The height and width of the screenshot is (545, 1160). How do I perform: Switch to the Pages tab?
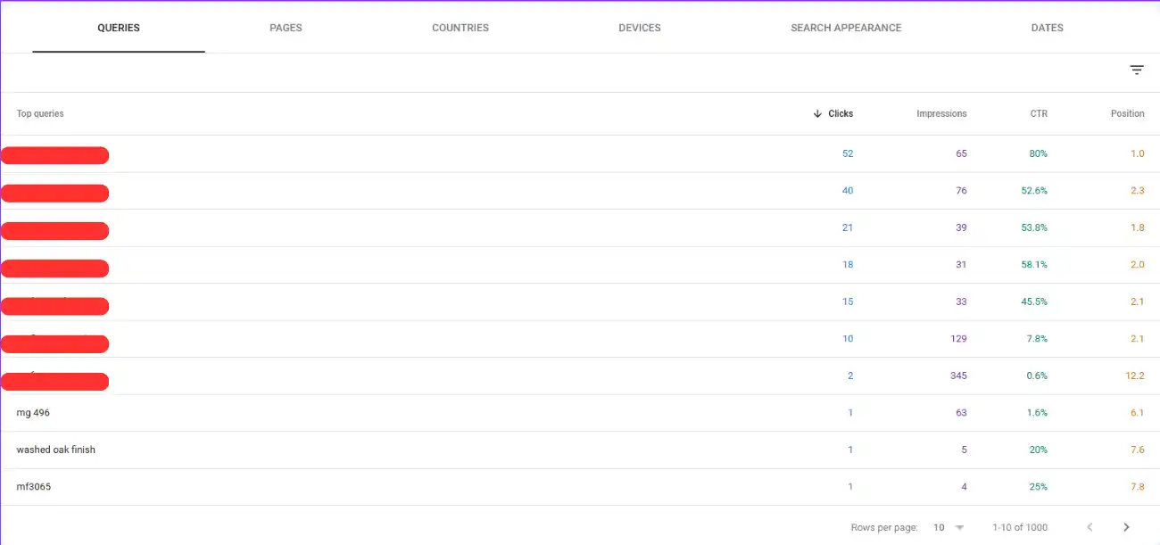pyautogui.click(x=286, y=28)
